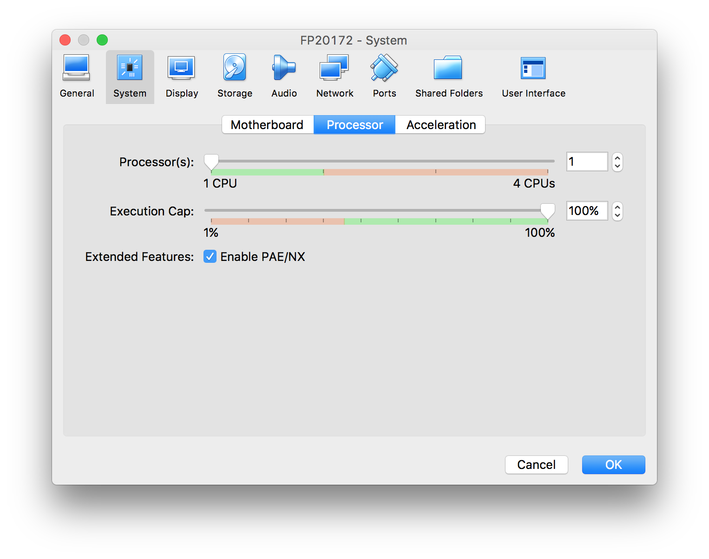Switch to the Acceleration tab
Image resolution: width=709 pixels, height=559 pixels.
[441, 125]
